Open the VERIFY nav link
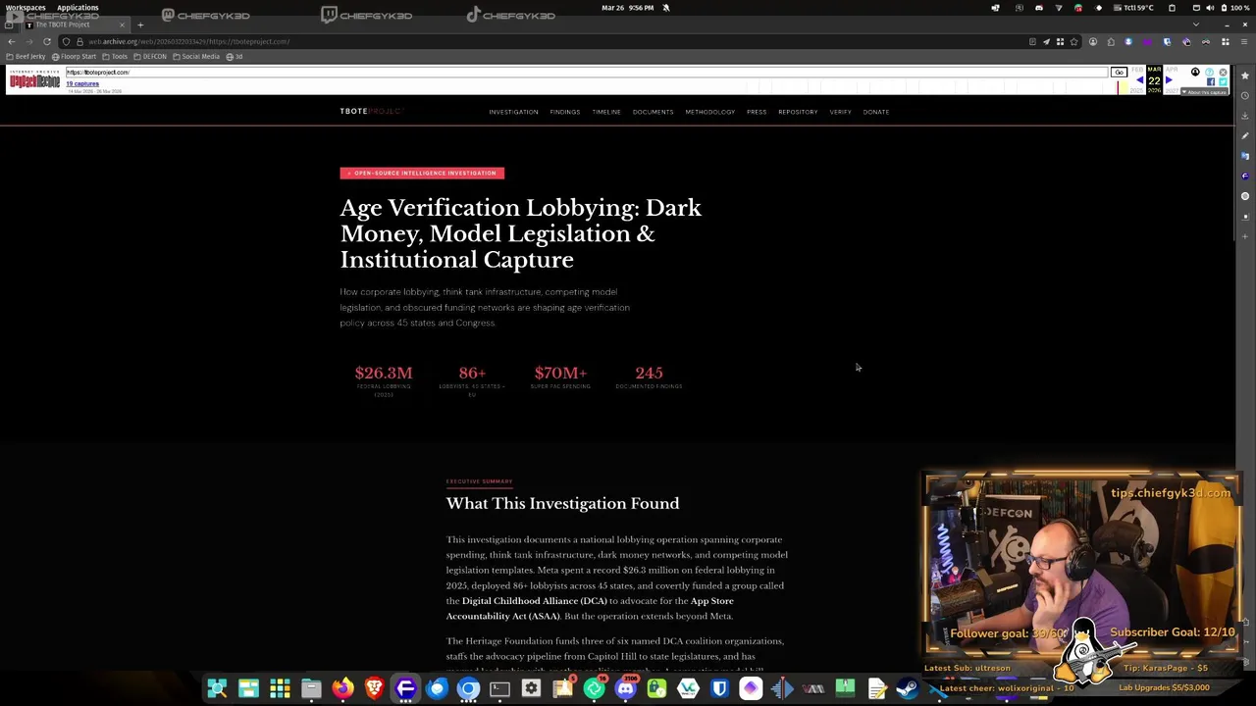The width and height of the screenshot is (1256, 706). (840, 112)
